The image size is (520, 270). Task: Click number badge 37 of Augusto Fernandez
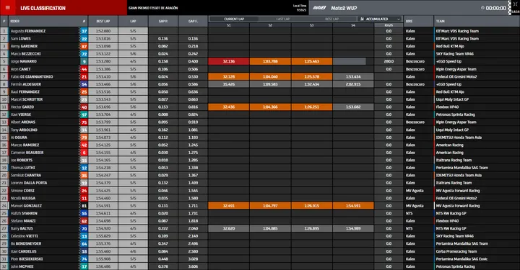84,31
